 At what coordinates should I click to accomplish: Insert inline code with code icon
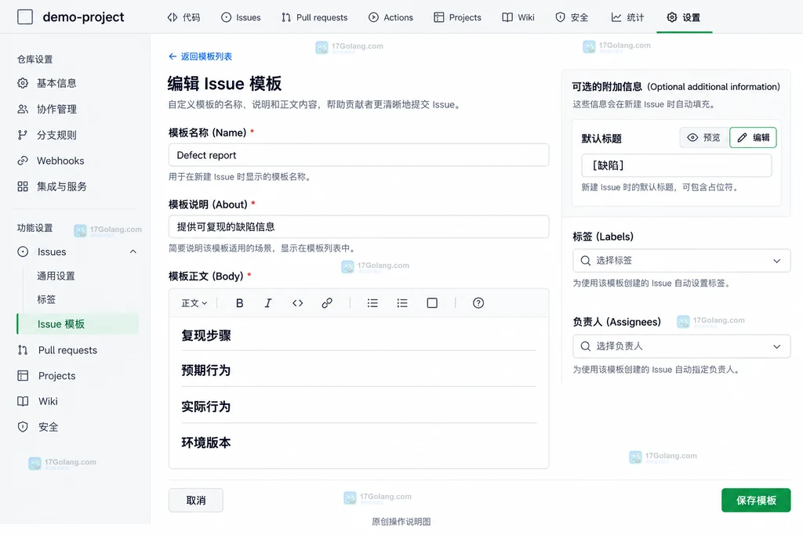coord(297,303)
